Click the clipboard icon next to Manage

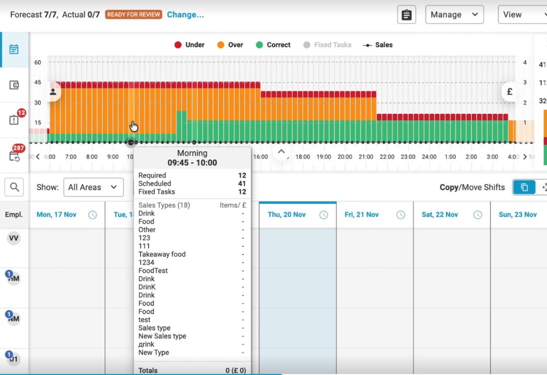click(406, 15)
